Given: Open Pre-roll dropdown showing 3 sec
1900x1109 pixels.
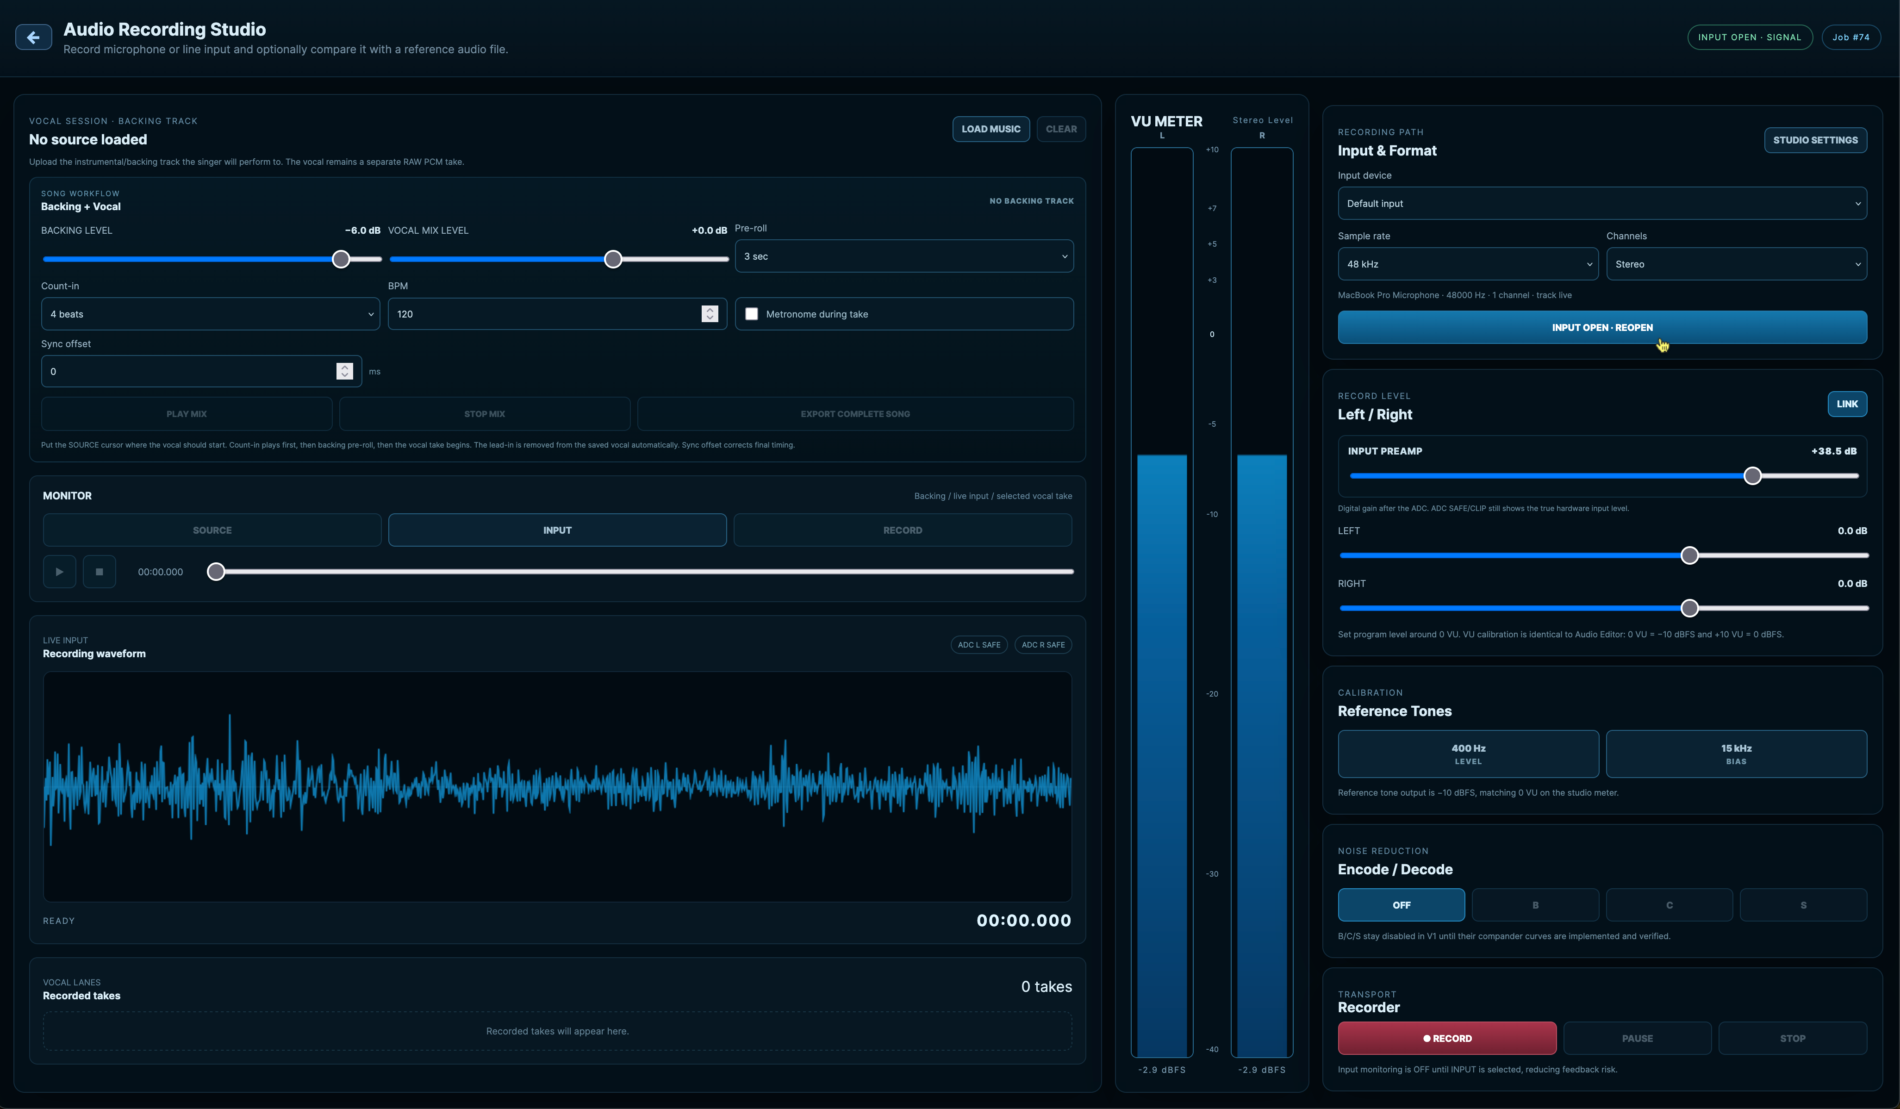Looking at the screenshot, I should (x=904, y=256).
